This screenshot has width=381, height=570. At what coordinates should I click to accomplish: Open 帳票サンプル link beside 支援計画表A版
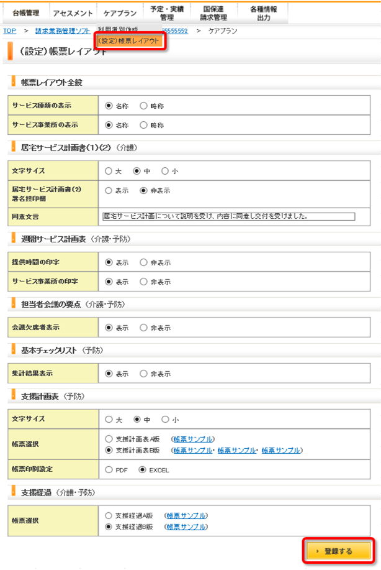(193, 439)
